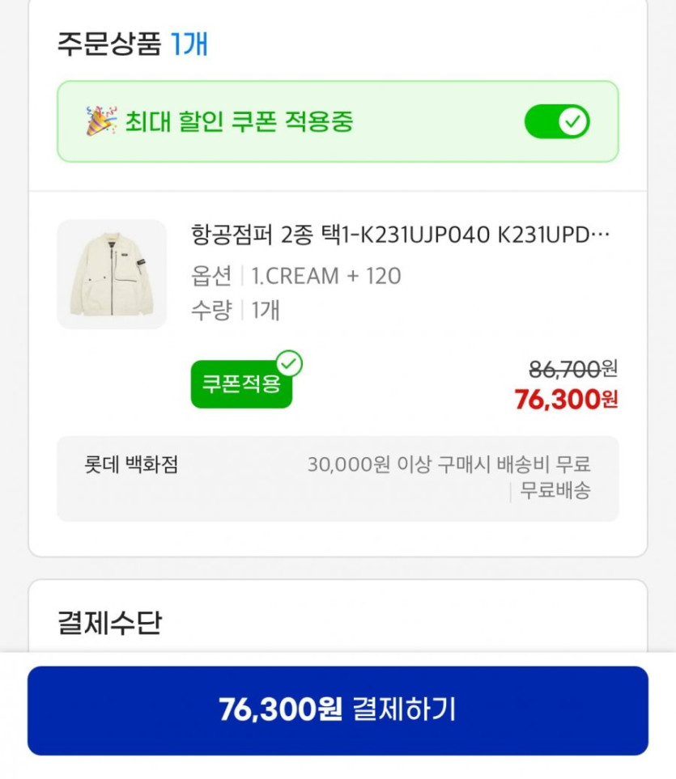Click the red 76,300원 discounted price
Screen dimensions: 676x779
[566, 399]
